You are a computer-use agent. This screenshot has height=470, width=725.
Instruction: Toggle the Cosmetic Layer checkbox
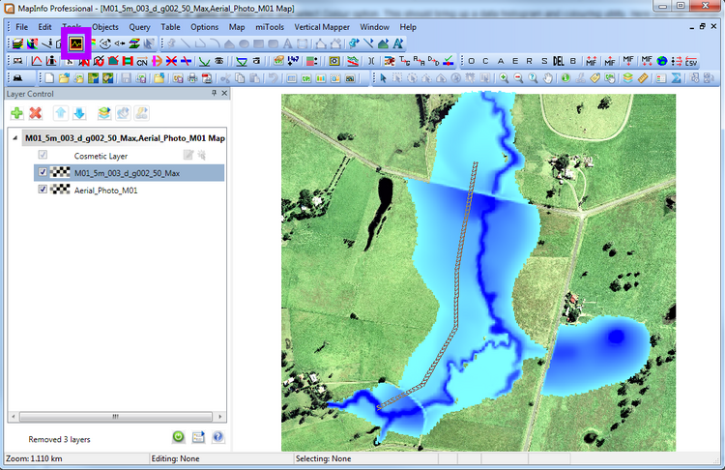pos(42,155)
